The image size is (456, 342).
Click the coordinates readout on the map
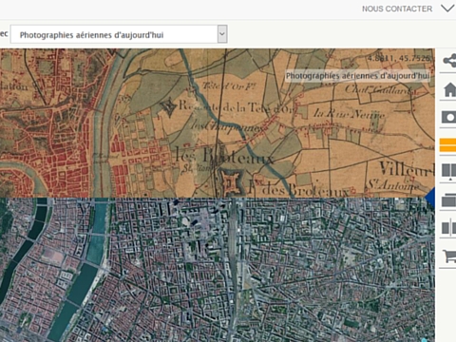coord(399,58)
